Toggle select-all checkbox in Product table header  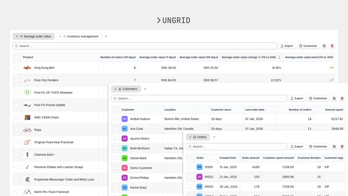(17, 57)
